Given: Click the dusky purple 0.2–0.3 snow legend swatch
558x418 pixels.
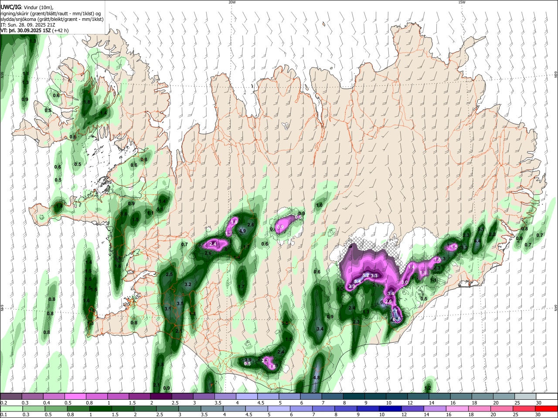Looking at the screenshot, I should (x=11, y=396).
